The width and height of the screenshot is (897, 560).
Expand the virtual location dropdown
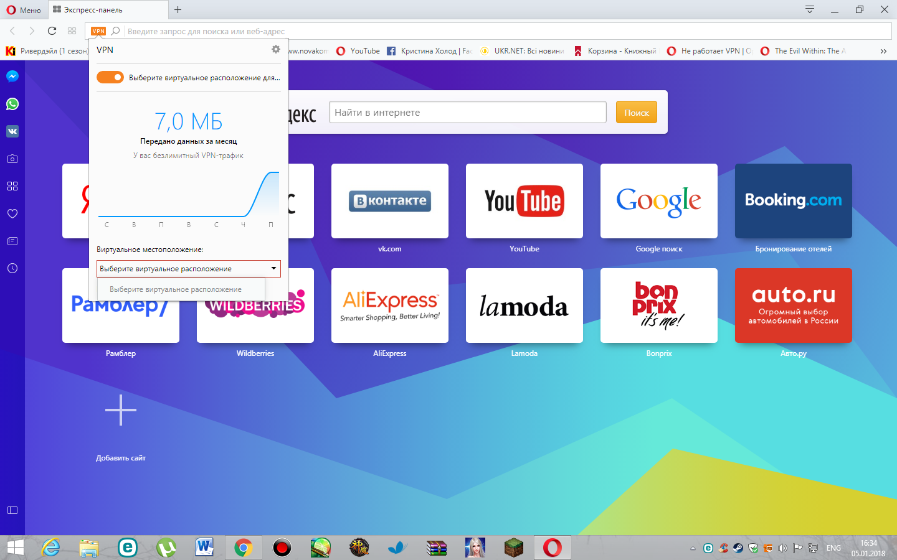click(189, 269)
